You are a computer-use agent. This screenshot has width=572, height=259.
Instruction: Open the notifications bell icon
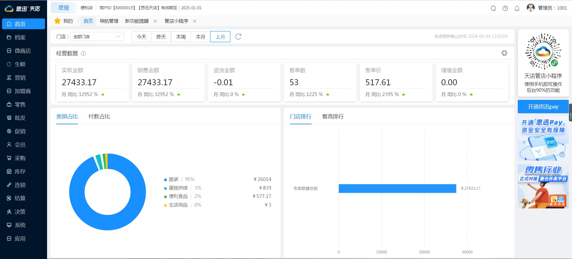(517, 8)
